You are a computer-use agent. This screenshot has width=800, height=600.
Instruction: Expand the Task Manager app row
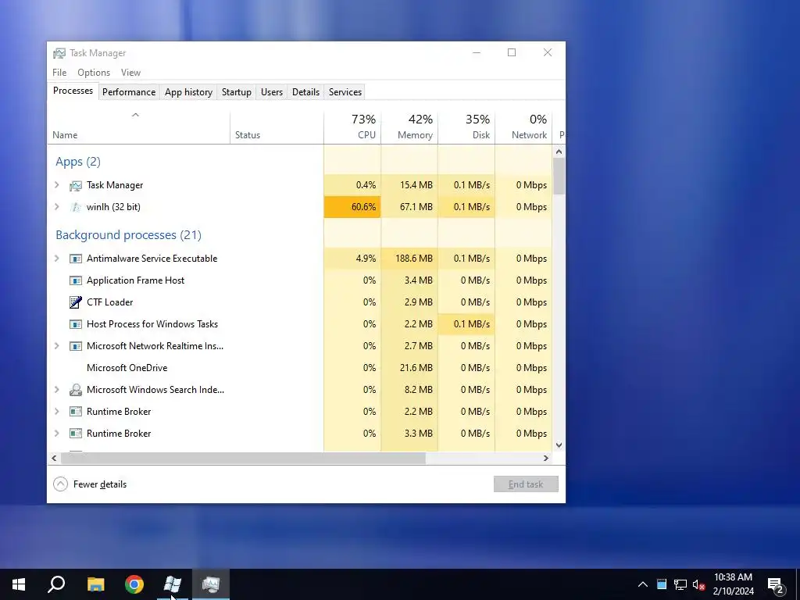(57, 185)
